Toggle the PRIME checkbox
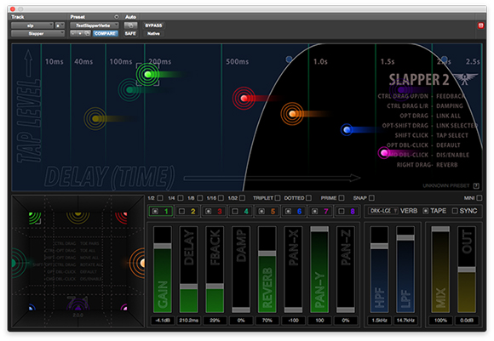 coord(342,198)
